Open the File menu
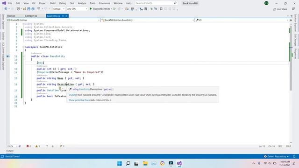299x168 pixels. click(x=10, y=3)
